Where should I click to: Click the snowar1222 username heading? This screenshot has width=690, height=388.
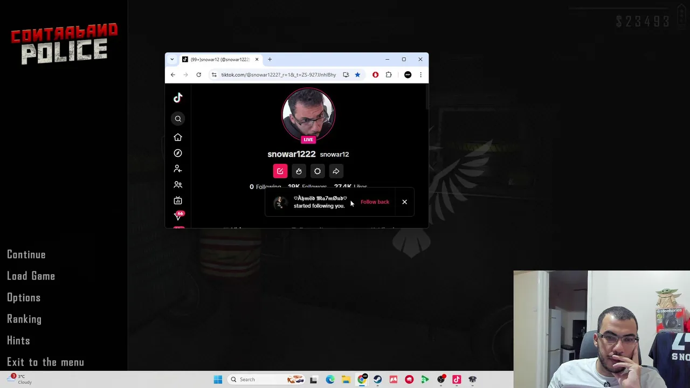click(292, 154)
